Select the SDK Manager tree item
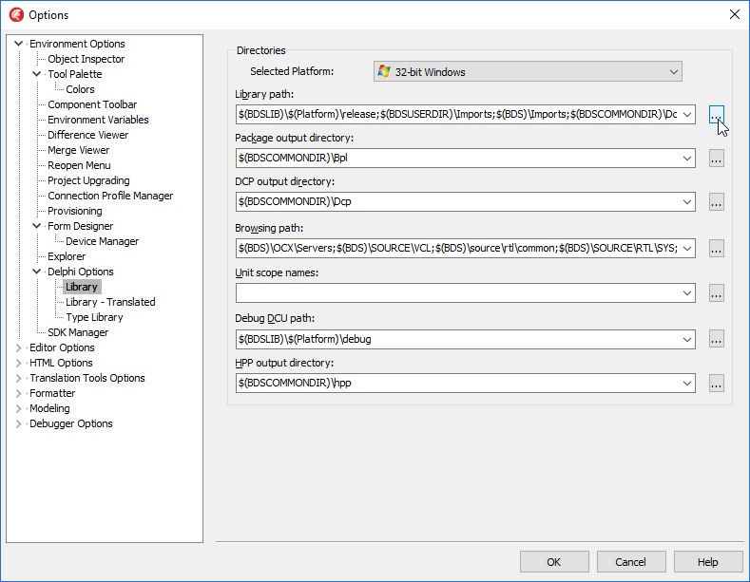The width and height of the screenshot is (750, 582). (78, 332)
